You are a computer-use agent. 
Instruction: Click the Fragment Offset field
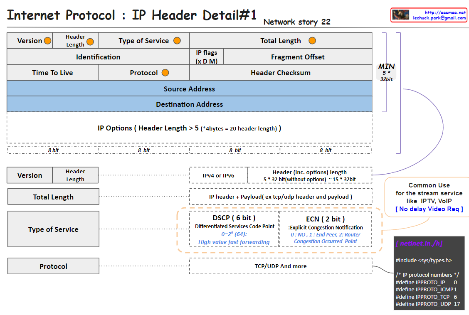click(x=298, y=57)
